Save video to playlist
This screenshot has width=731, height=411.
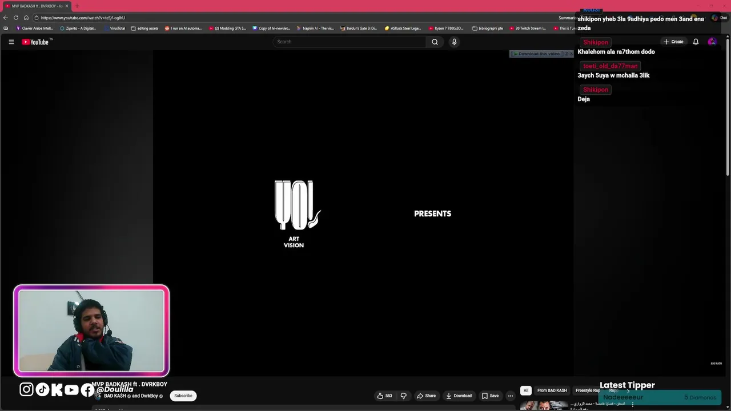click(491, 396)
